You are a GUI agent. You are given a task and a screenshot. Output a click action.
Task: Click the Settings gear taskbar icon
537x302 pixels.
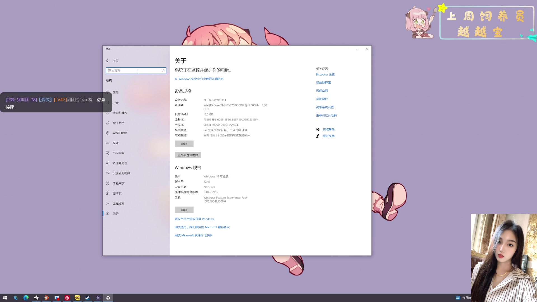pyautogui.click(x=108, y=298)
